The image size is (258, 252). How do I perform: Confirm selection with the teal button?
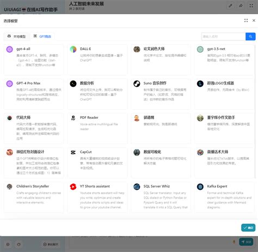click(x=248, y=227)
